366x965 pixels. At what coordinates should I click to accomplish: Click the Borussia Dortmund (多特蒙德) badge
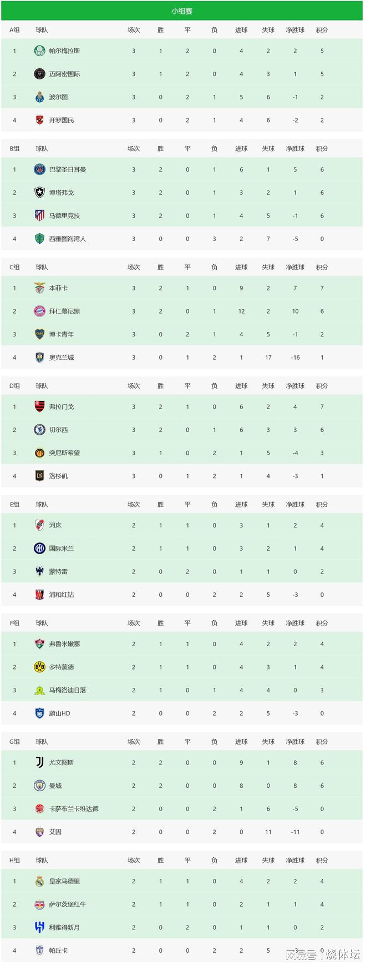[x=39, y=667]
